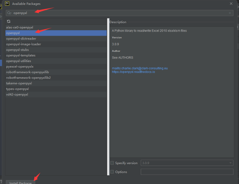Image resolution: width=239 pixels, height=184 pixels.
Task: Select the types-openpyxl package
Action: 56,89
